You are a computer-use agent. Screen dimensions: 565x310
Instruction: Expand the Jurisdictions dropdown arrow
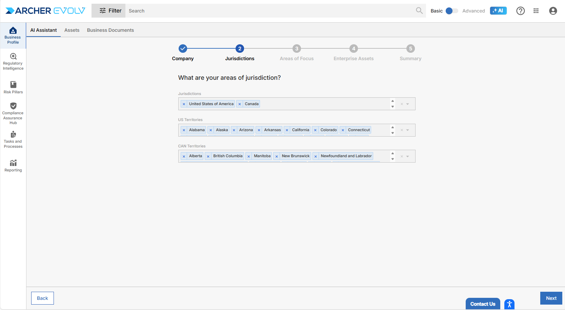coord(408,104)
